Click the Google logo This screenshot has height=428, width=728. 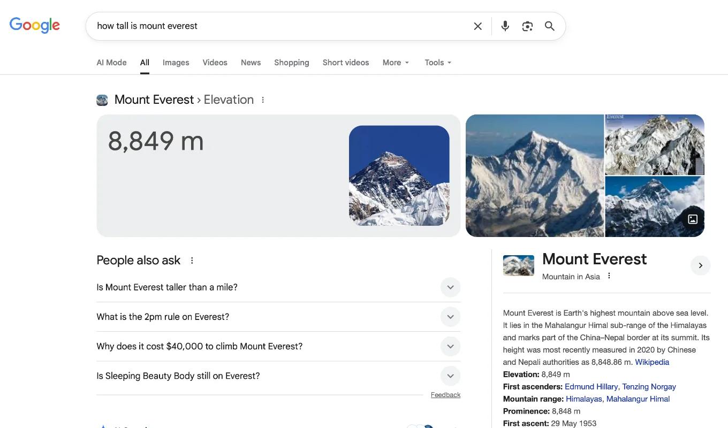[x=35, y=25]
